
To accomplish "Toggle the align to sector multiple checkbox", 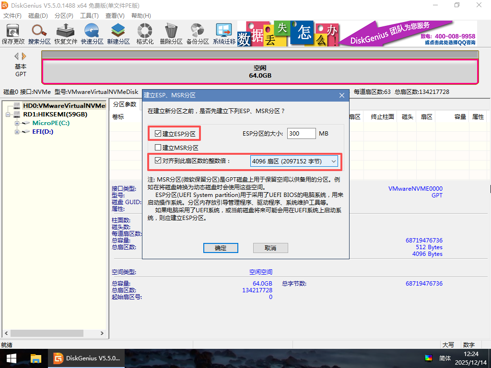I will point(158,161).
